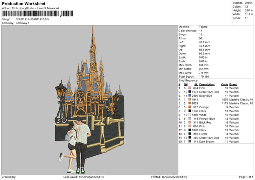
Task: Click the Code column header
Action: click(225, 84)
